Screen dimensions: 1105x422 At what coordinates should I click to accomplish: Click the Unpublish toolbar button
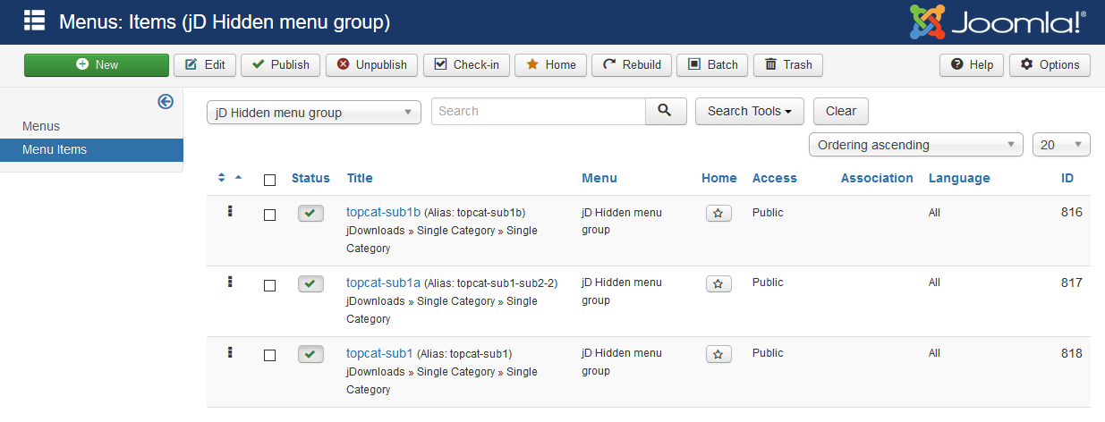(371, 64)
